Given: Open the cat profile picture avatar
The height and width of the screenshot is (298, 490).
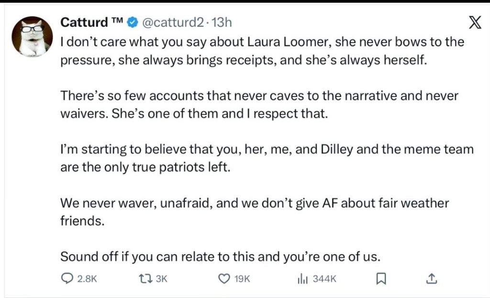Looking at the screenshot, I should pos(32,37).
